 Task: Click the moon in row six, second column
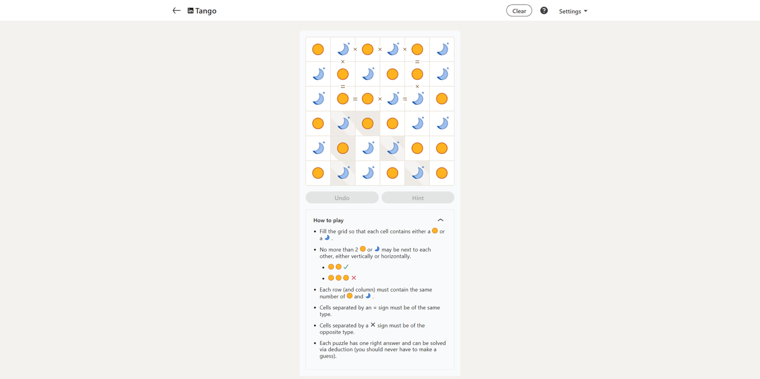coord(343,173)
